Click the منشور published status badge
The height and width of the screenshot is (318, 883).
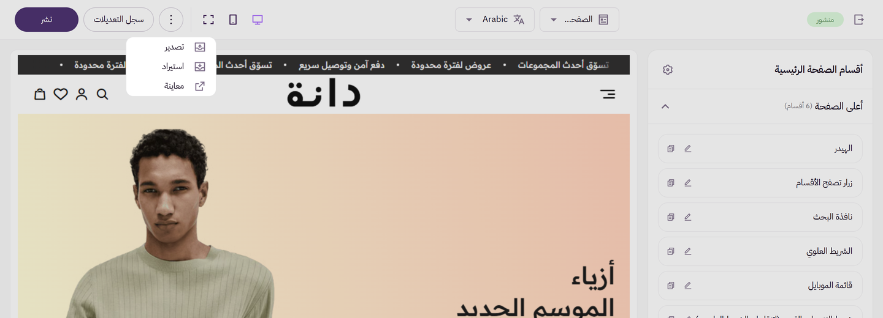tap(825, 20)
